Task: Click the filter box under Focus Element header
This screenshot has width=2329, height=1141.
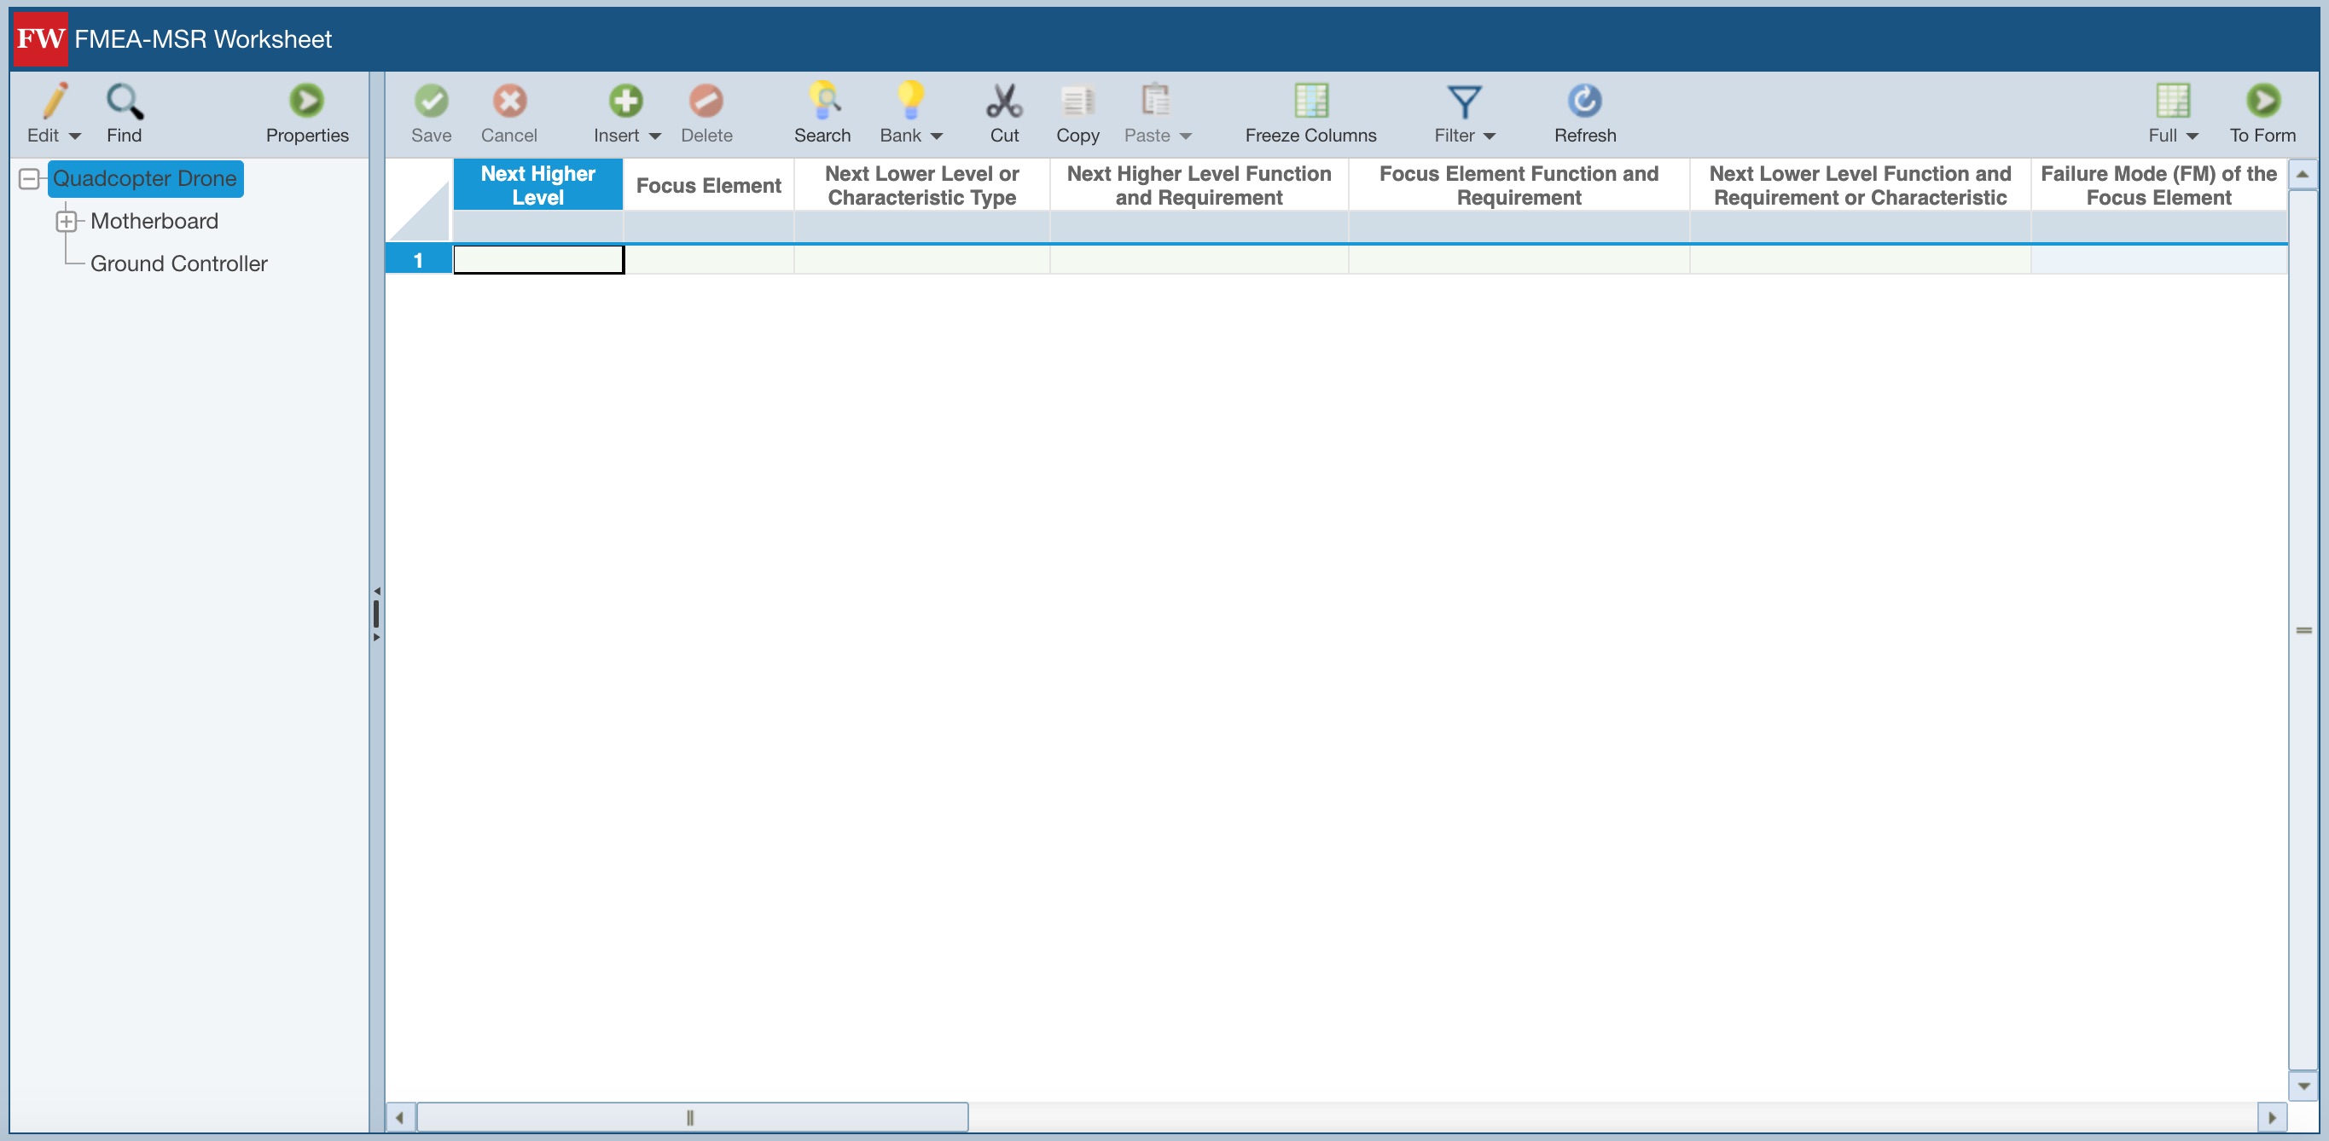Action: click(709, 226)
